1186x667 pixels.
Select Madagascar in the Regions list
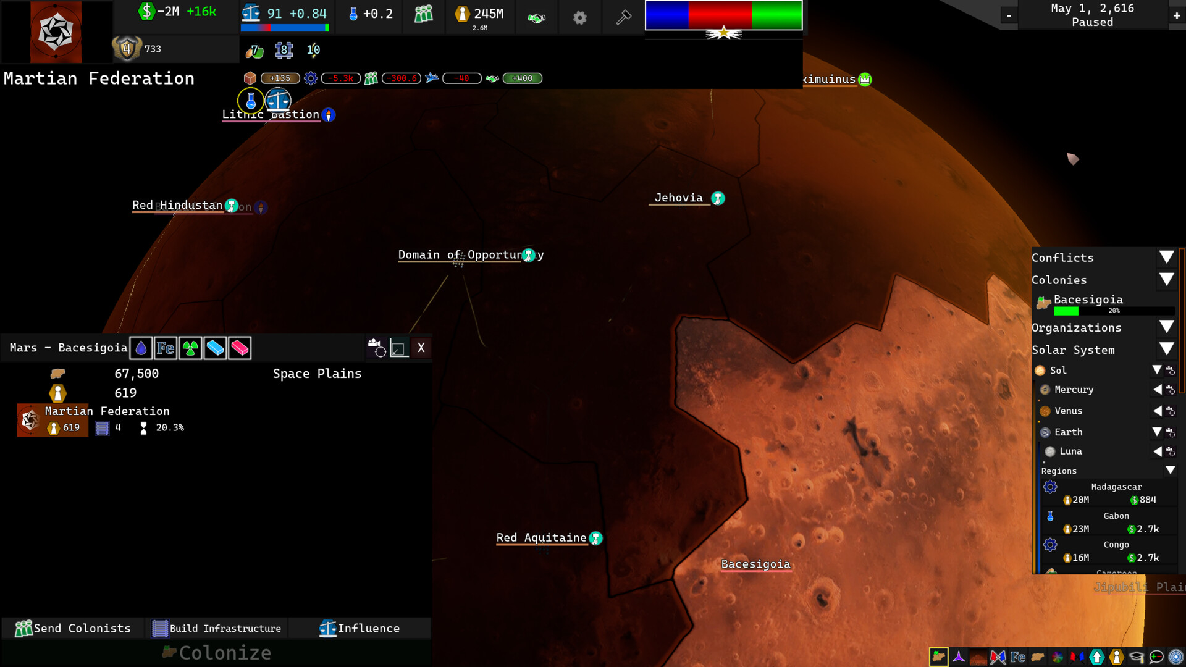1116,487
